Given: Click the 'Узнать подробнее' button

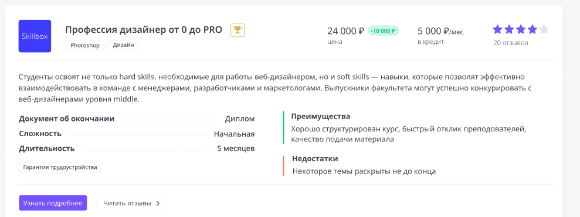Looking at the screenshot, I should 53,203.
